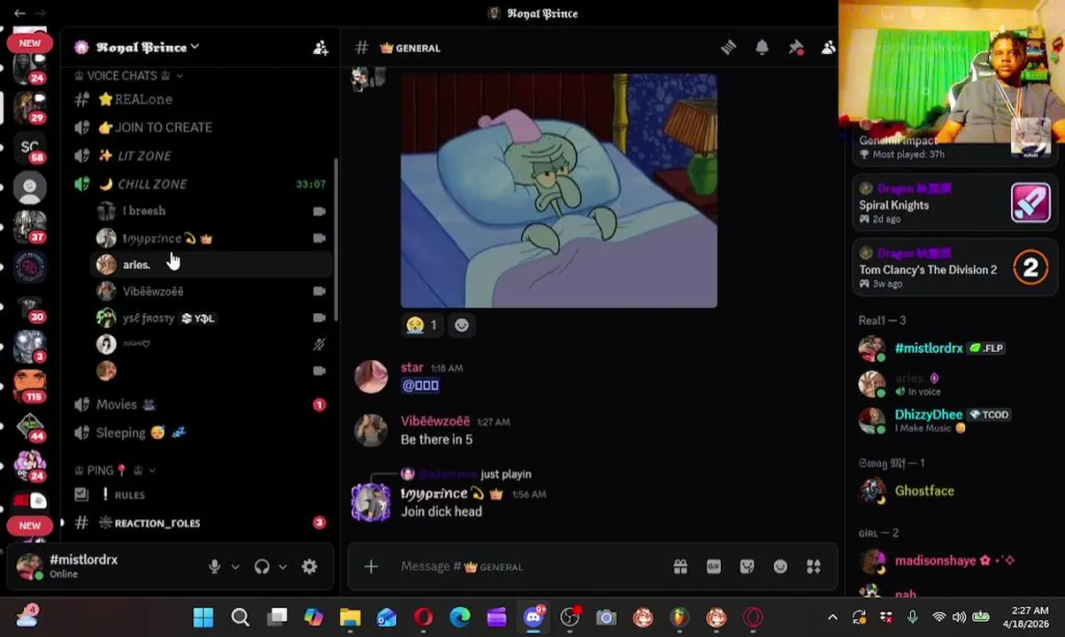The width and height of the screenshot is (1065, 637).
Task: Open headphone output options arrow
Action: click(x=283, y=566)
